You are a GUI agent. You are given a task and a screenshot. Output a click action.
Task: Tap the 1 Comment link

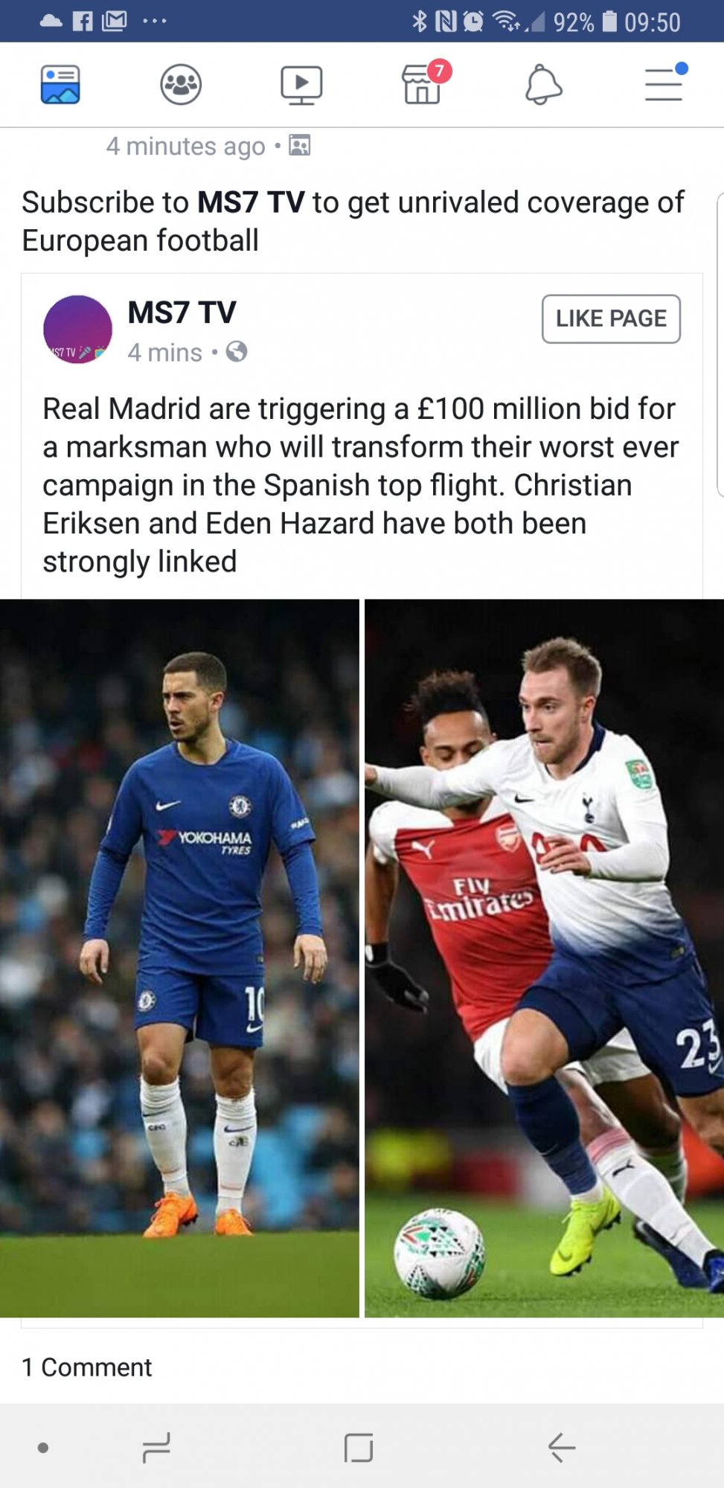click(x=87, y=1367)
